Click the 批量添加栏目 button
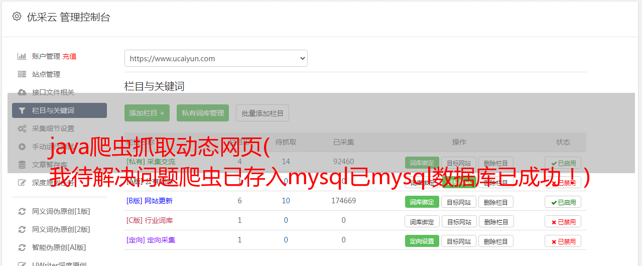 click(x=263, y=113)
